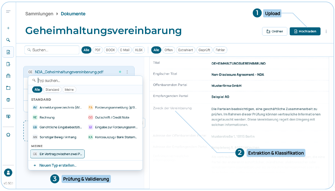
Task: Filter documents by status Geprüft
Action: click(x=204, y=50)
